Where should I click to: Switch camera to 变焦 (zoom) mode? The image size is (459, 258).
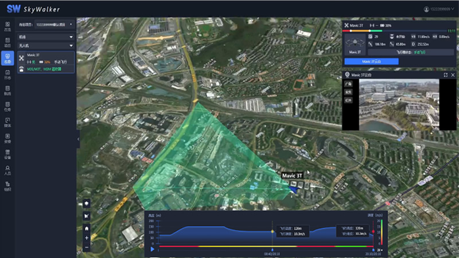pos(348,92)
